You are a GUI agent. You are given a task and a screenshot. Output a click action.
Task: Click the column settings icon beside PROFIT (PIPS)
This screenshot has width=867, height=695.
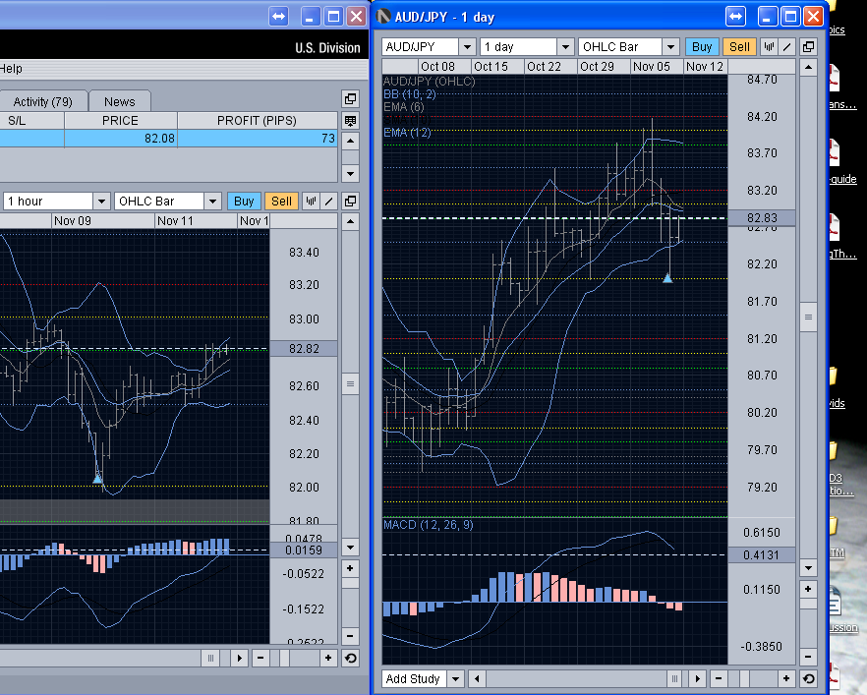tap(350, 121)
